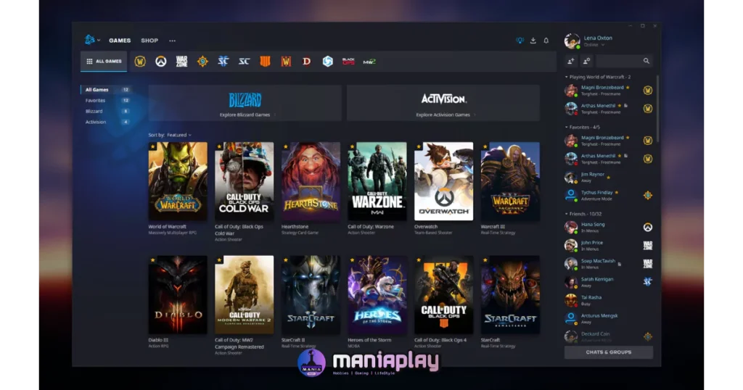Select Heroes of the Storm hexagon icon

pos(327,62)
